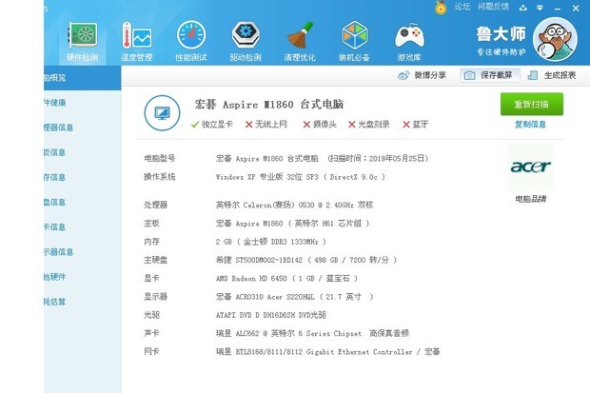Open the 装机必备 essential software tab
This screenshot has width=590, height=393.
[354, 42]
